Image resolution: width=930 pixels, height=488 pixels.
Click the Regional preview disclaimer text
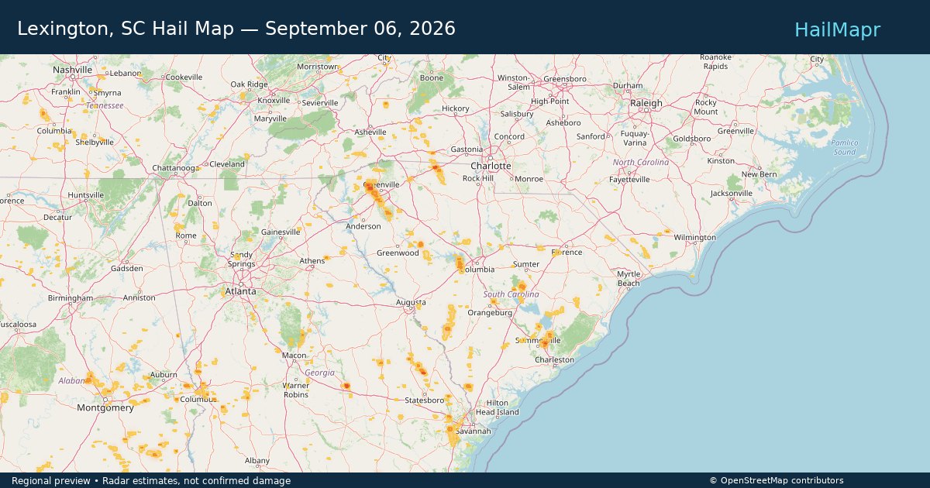[x=151, y=481]
